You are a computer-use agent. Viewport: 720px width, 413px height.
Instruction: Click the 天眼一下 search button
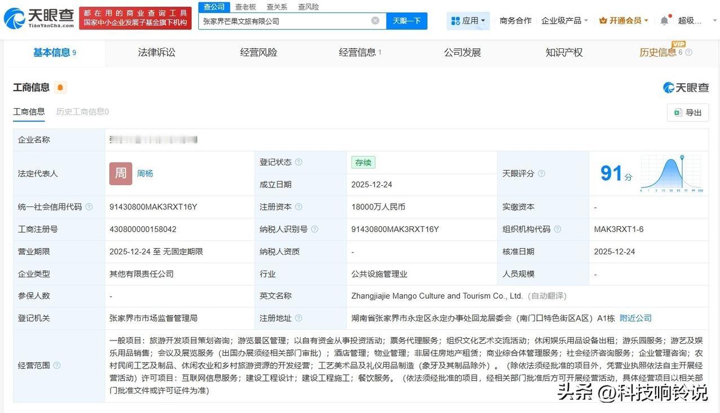(x=407, y=21)
